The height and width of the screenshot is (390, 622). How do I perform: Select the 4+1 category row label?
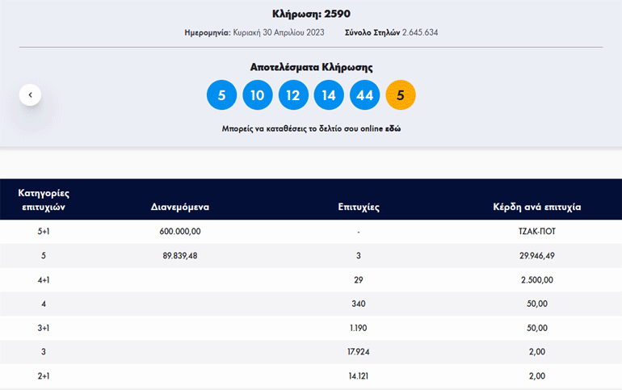pyautogui.click(x=43, y=279)
